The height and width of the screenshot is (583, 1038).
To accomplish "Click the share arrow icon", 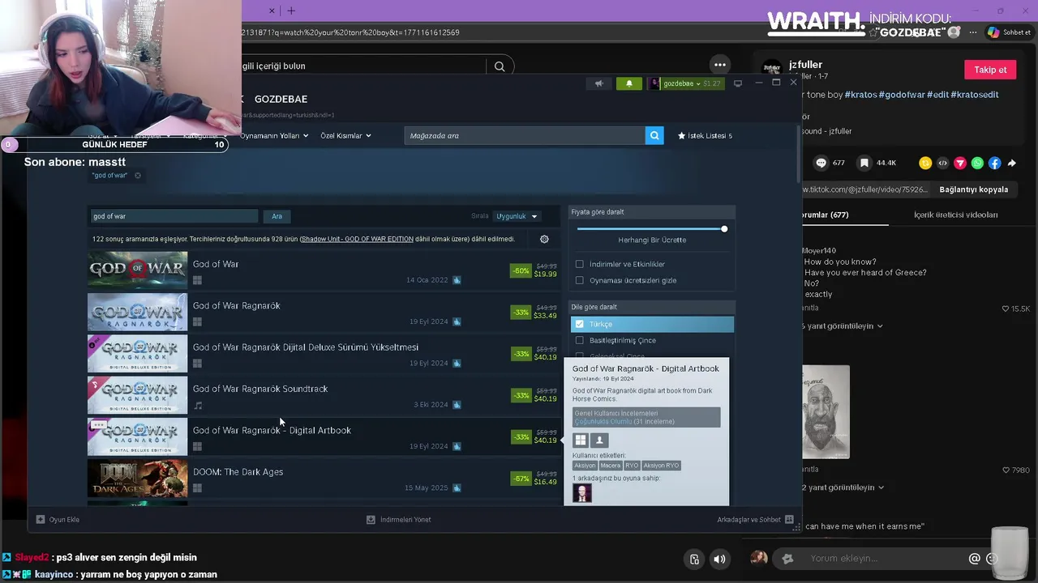I will tap(1012, 163).
